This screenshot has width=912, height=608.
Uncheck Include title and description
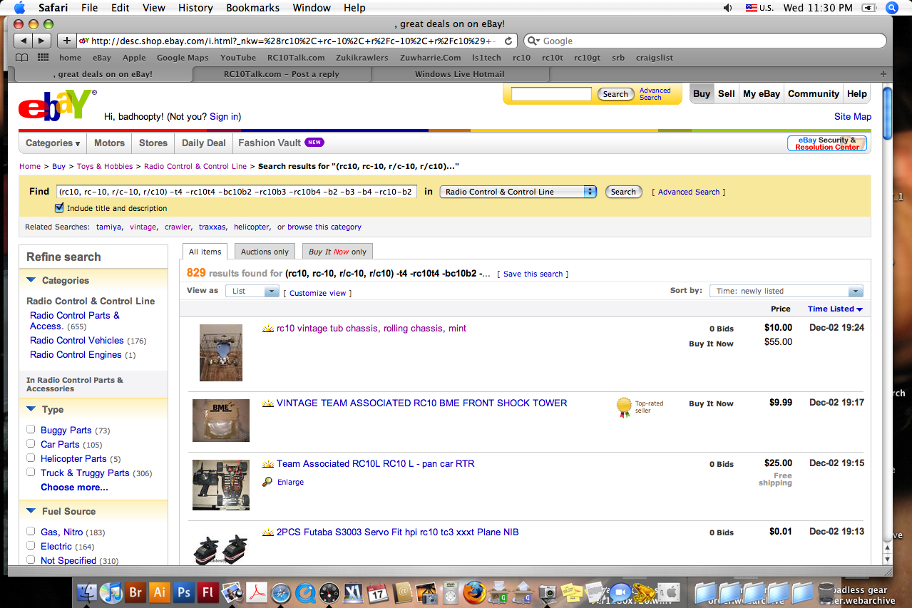click(59, 208)
